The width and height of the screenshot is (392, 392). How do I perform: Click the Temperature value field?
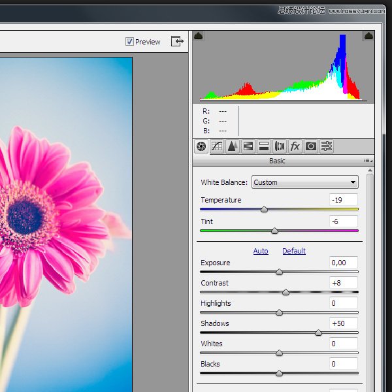(x=344, y=200)
